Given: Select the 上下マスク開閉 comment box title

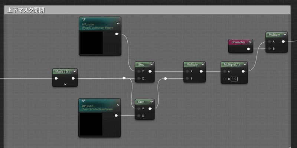Looking at the screenshot, I should tap(26, 10).
